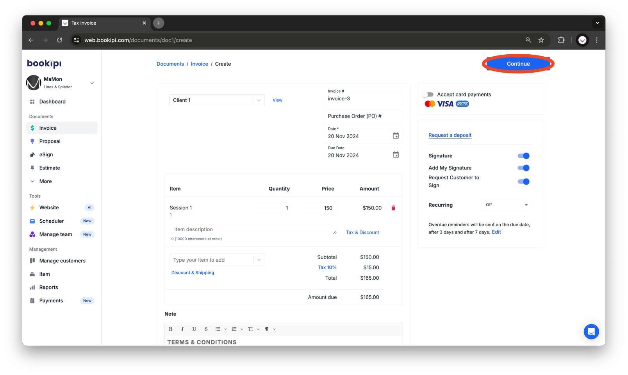Turn off Request Customer to Sign
628x375 pixels.
(523, 181)
